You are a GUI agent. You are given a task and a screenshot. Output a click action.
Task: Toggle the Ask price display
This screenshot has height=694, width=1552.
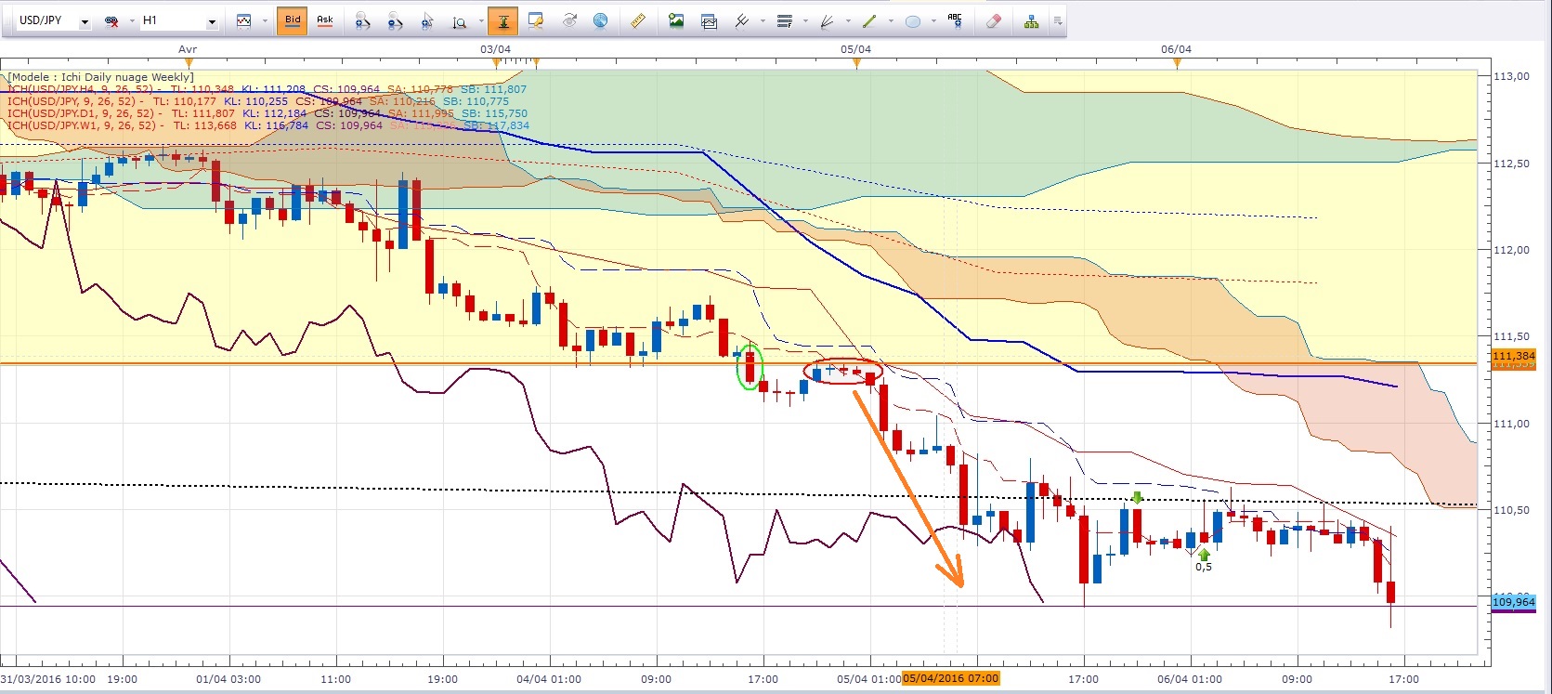pos(325,20)
